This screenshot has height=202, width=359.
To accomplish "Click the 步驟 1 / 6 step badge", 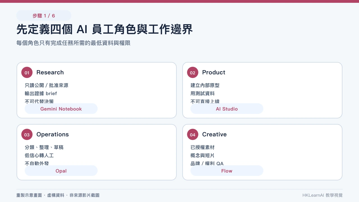I will tap(44, 15).
